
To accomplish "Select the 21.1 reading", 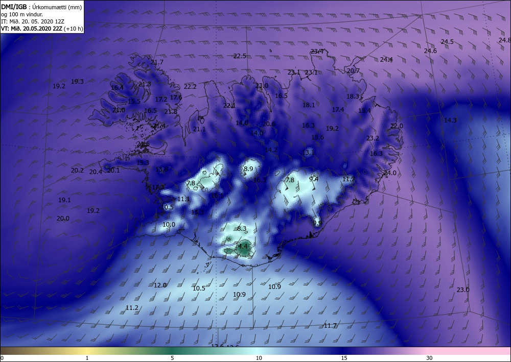I will coord(199,129).
